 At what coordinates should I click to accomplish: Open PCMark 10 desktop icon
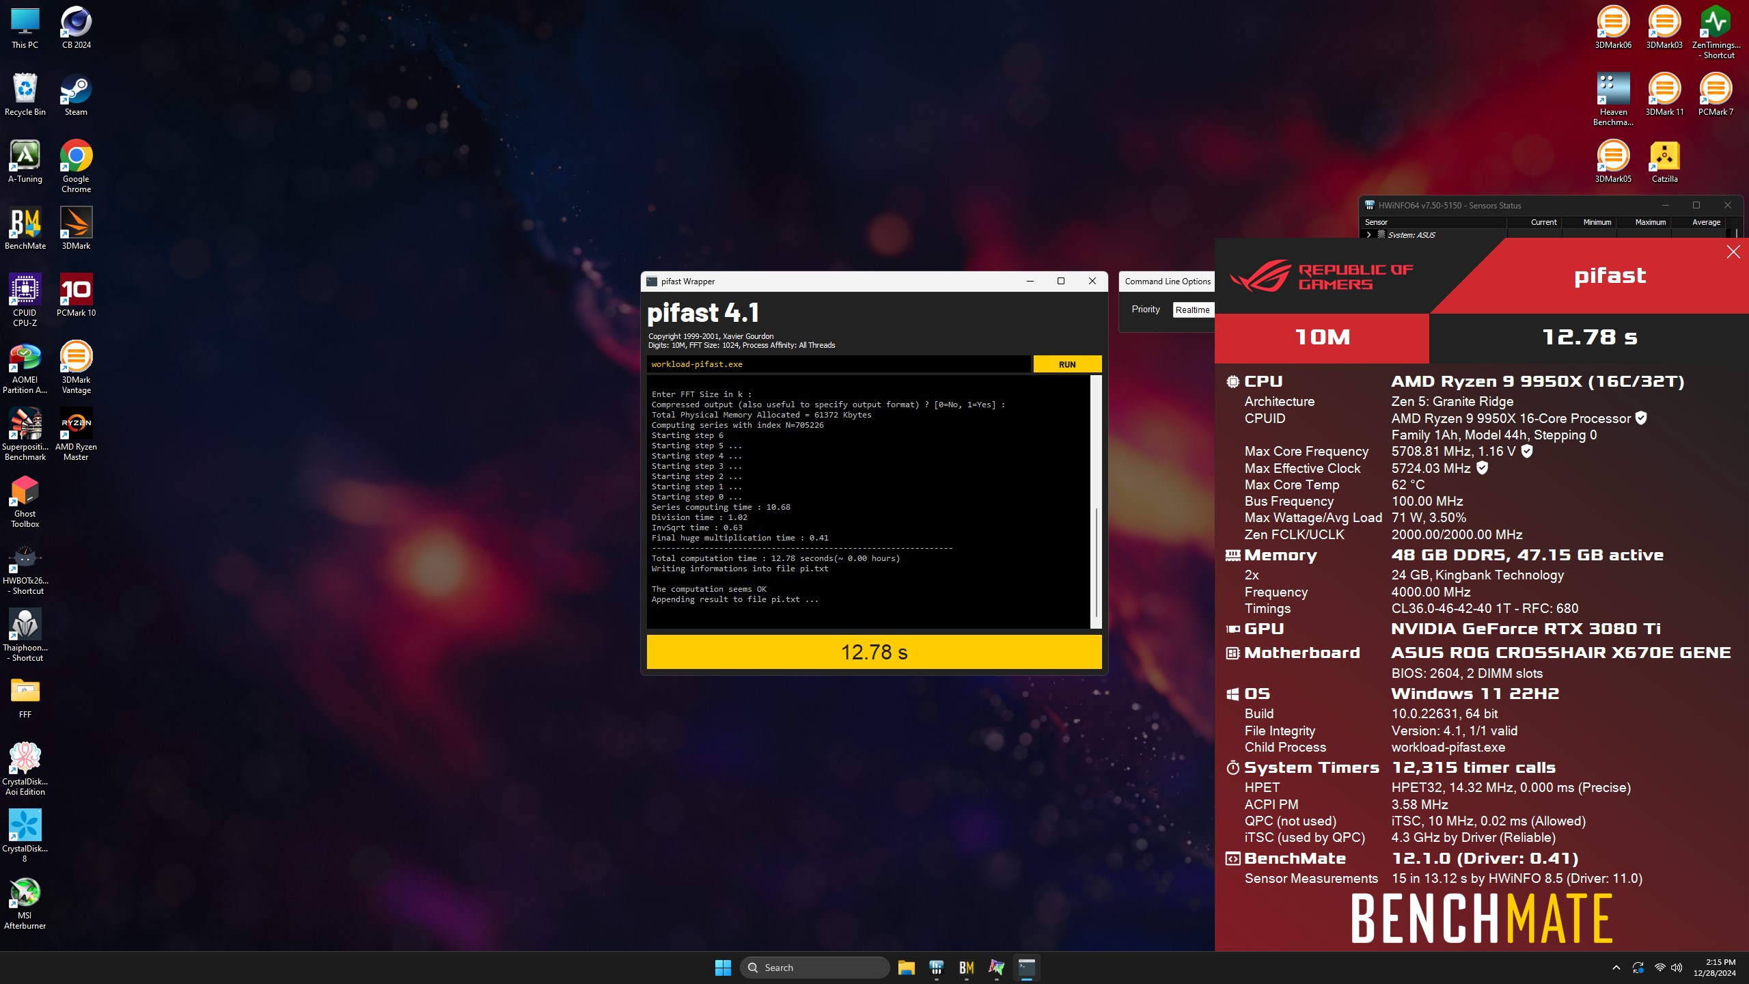click(76, 295)
